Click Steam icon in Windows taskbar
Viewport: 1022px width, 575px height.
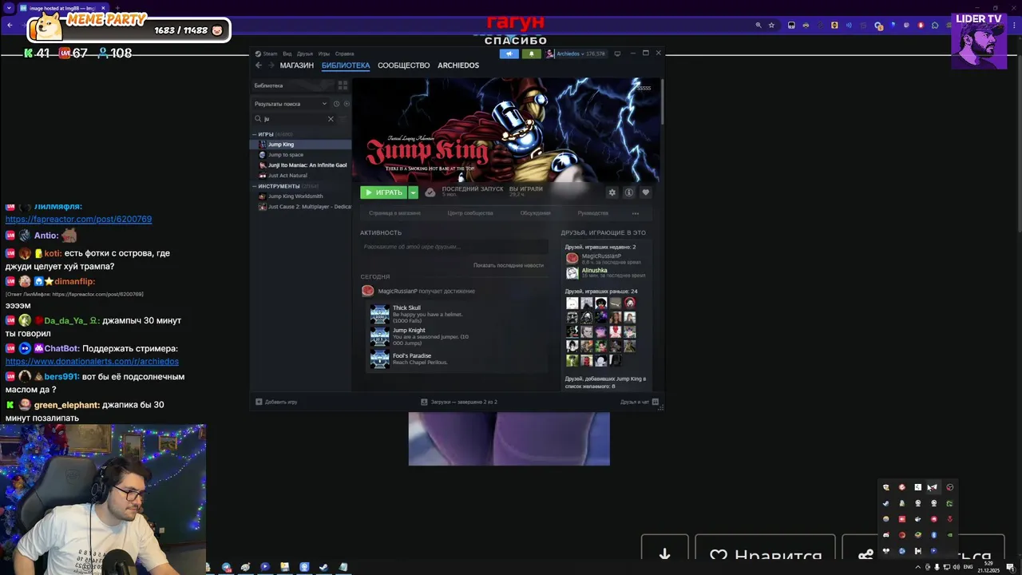point(323,567)
